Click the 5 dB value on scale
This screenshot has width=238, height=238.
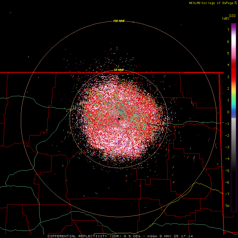(x=228, y=53)
